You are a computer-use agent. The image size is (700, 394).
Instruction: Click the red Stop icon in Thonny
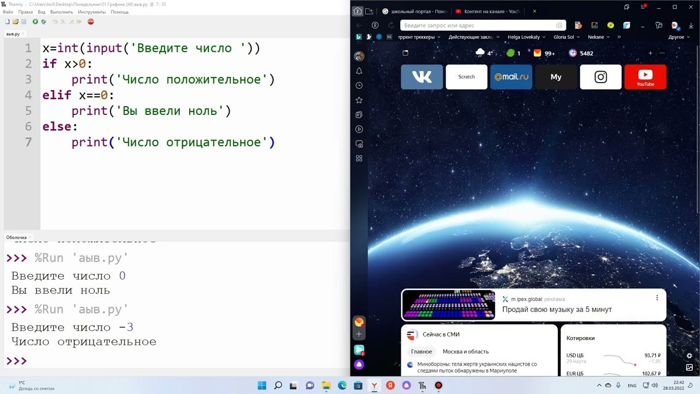pos(91,21)
